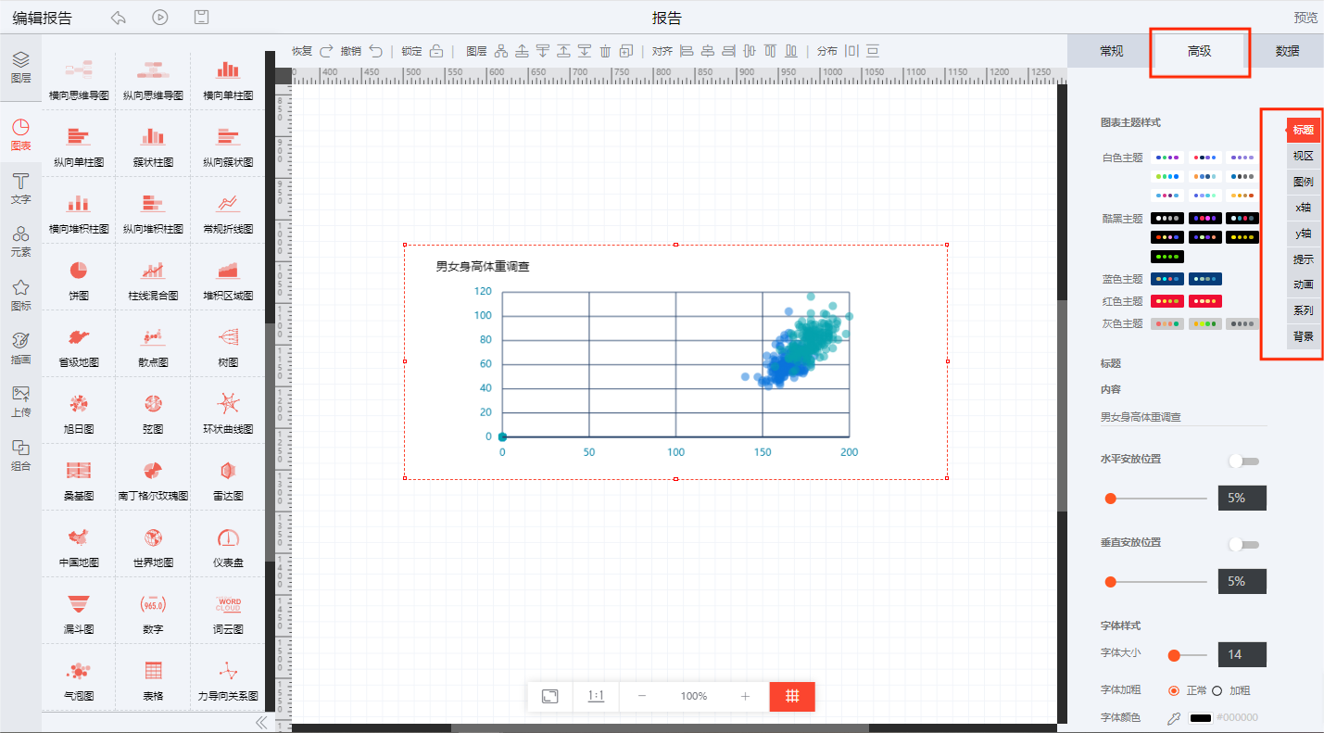
Task: Switch to the 数据 tab
Action: 1287,52
